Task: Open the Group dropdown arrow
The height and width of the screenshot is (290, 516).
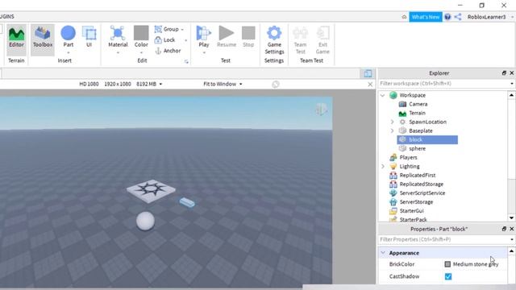Action: (182, 30)
